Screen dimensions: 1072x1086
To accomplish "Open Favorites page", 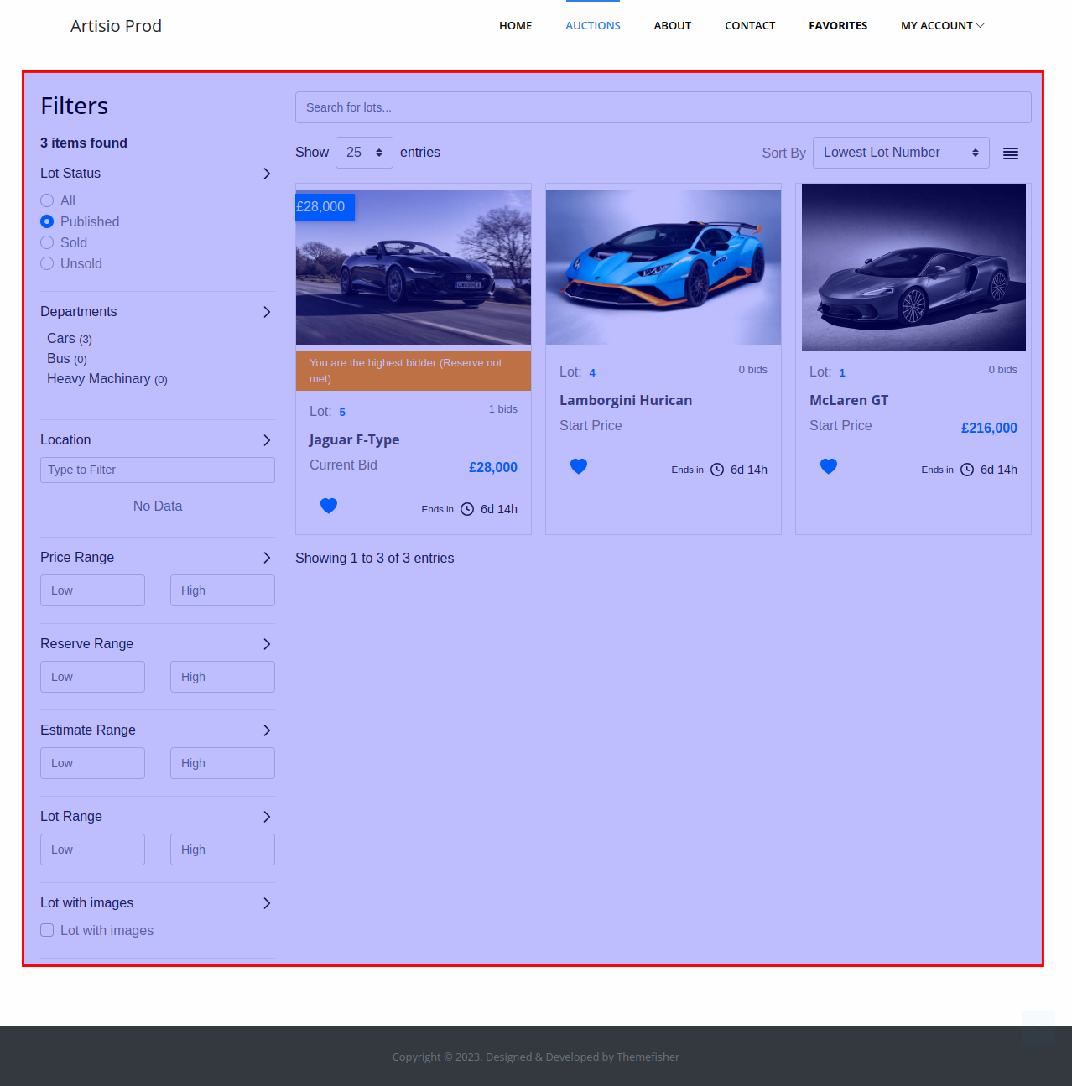I will click(x=838, y=26).
